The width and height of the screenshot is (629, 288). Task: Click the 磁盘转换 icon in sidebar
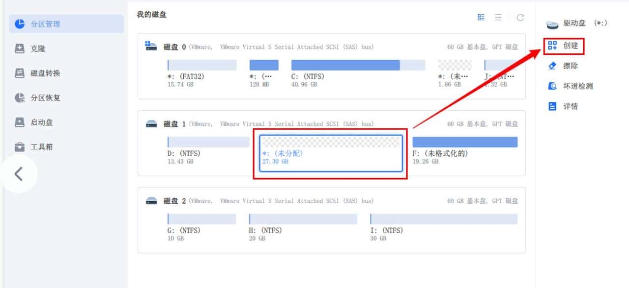(20, 73)
